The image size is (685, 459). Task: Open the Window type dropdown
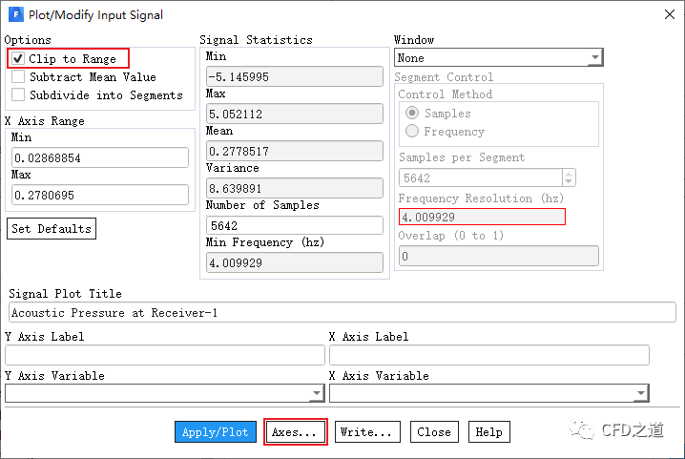click(499, 58)
